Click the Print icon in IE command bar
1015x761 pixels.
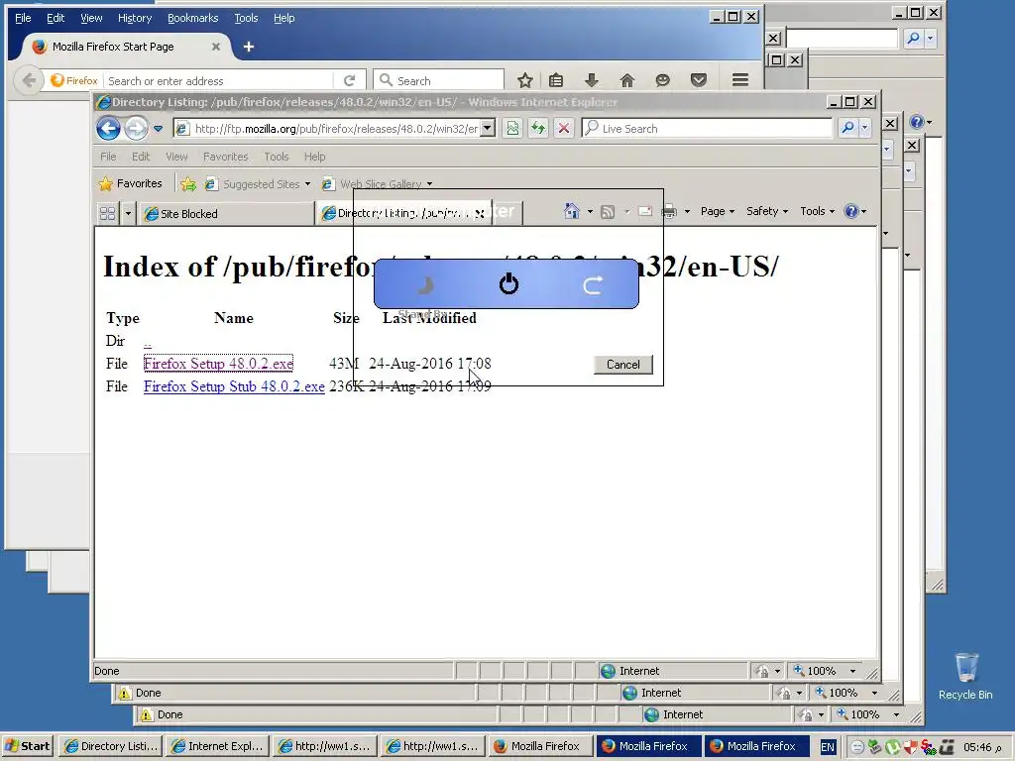pos(669,212)
